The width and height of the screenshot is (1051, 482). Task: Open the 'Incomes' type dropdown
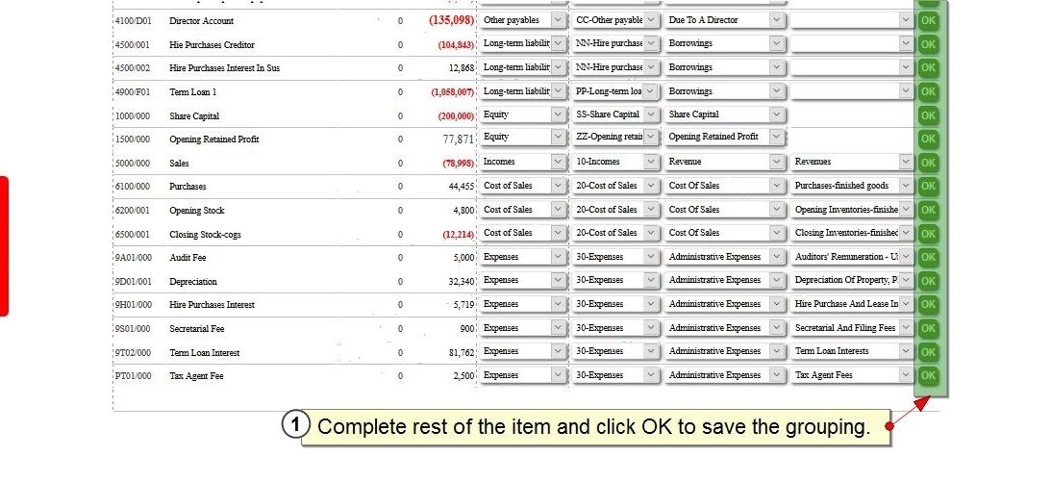tap(560, 162)
